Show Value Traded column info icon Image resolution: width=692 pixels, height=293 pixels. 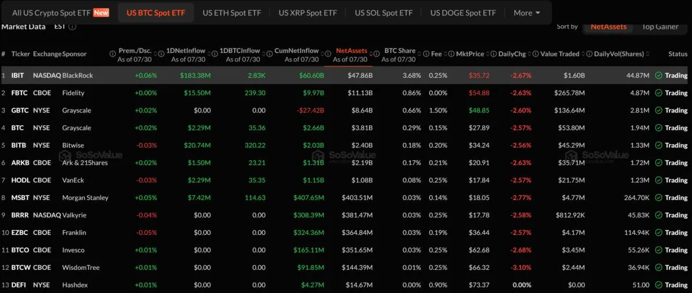pos(535,54)
